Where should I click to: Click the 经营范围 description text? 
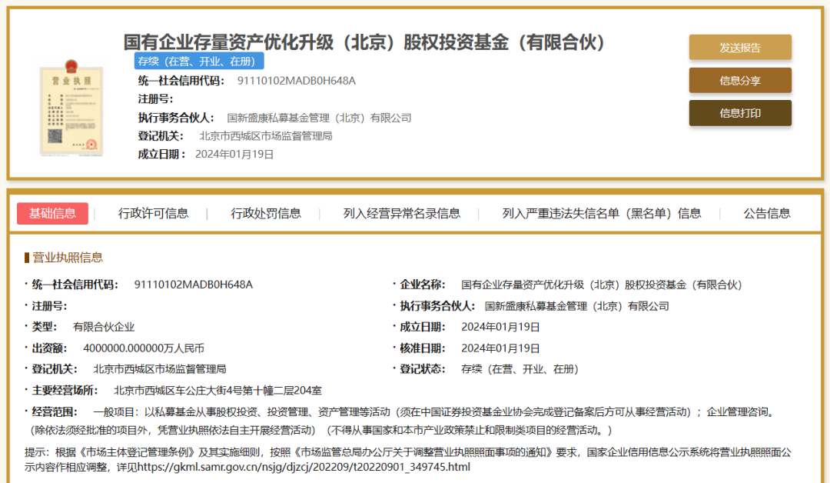coord(402,421)
